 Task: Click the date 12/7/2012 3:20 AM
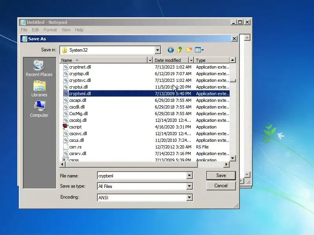[173, 147]
